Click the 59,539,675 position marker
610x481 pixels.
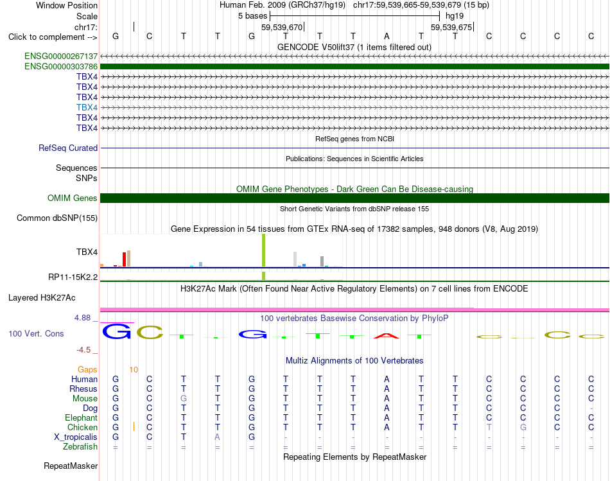(x=451, y=27)
